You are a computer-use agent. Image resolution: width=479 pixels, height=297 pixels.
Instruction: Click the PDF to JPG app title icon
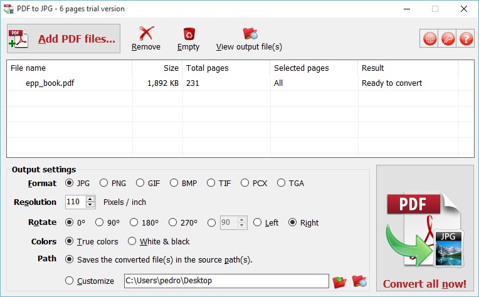pos(8,9)
